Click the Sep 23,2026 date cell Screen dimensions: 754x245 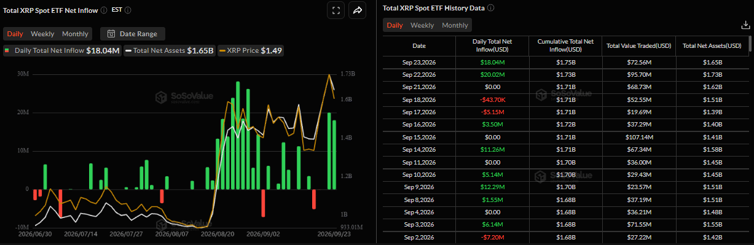pos(419,63)
